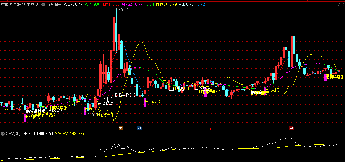Screen dimensions: 345x162
Task: Open the 角度爬升 indicator name
Action: pyautogui.click(x=54, y=5)
